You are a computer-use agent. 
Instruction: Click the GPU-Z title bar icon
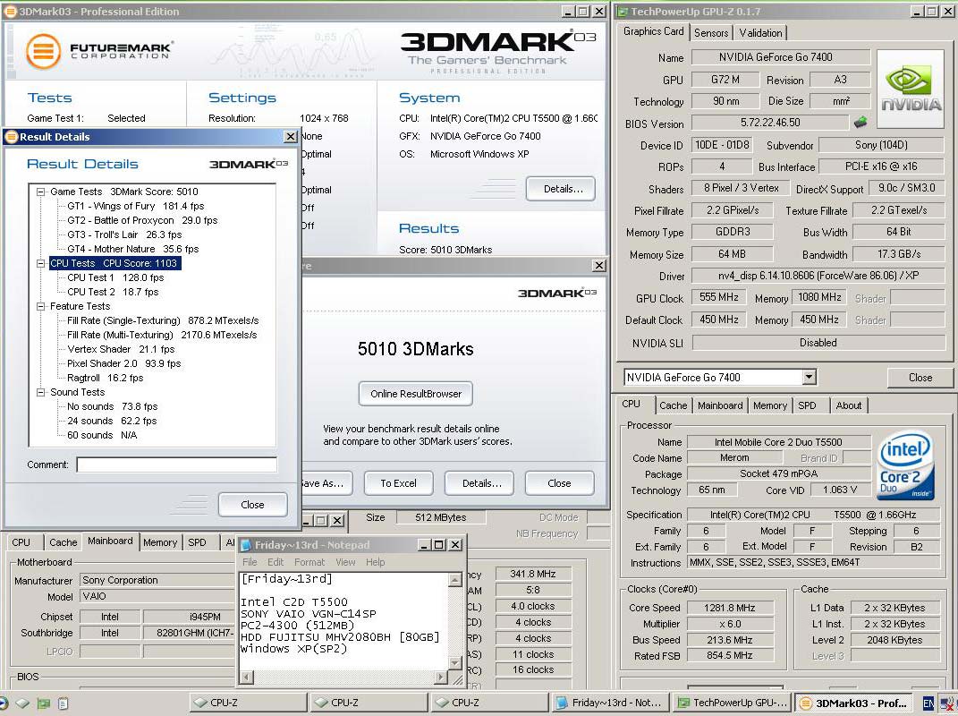coord(622,11)
